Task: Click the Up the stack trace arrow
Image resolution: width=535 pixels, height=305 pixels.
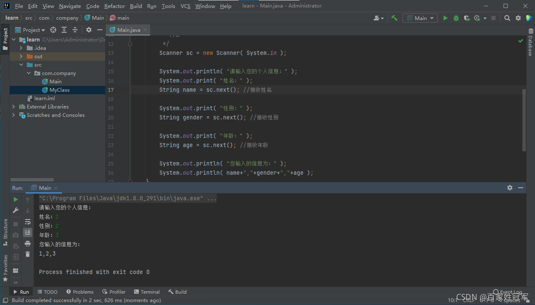Action: 28,200
